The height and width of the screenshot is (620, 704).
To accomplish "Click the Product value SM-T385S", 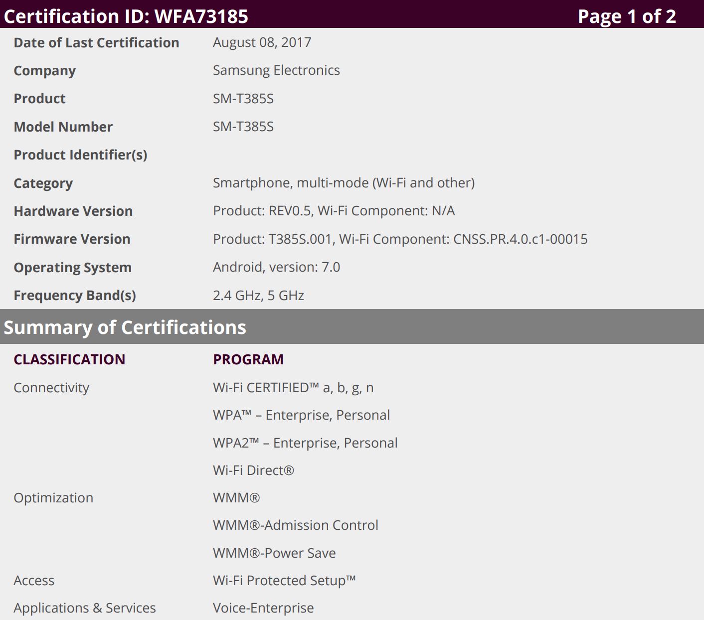I will point(243,99).
